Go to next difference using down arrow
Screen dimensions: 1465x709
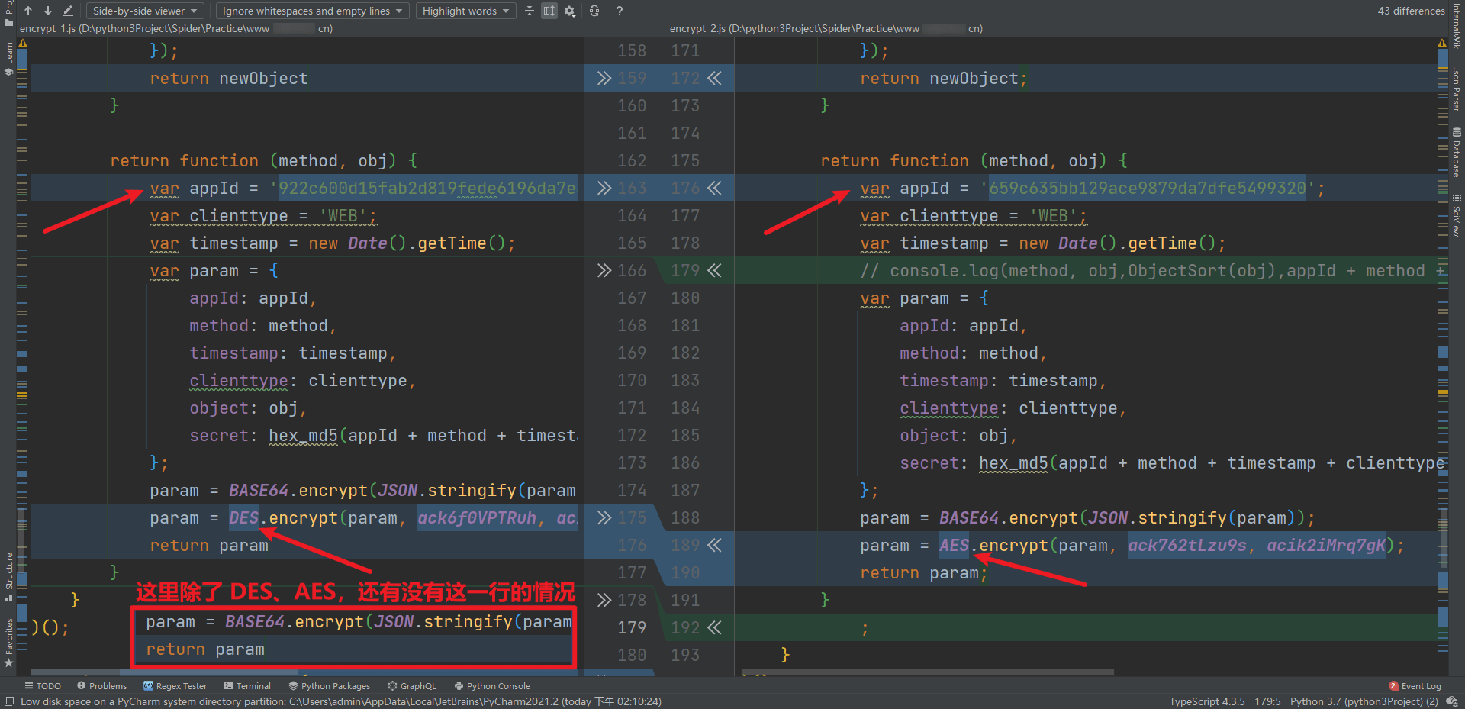pos(47,11)
